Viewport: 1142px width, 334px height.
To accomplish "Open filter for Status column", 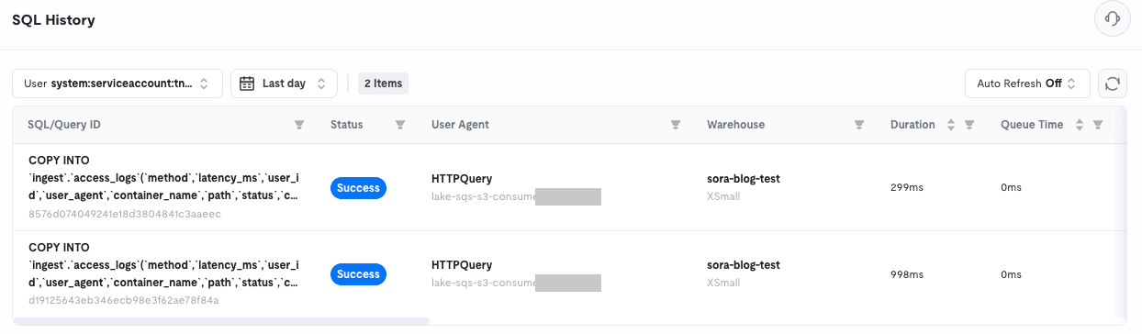I will (400, 125).
